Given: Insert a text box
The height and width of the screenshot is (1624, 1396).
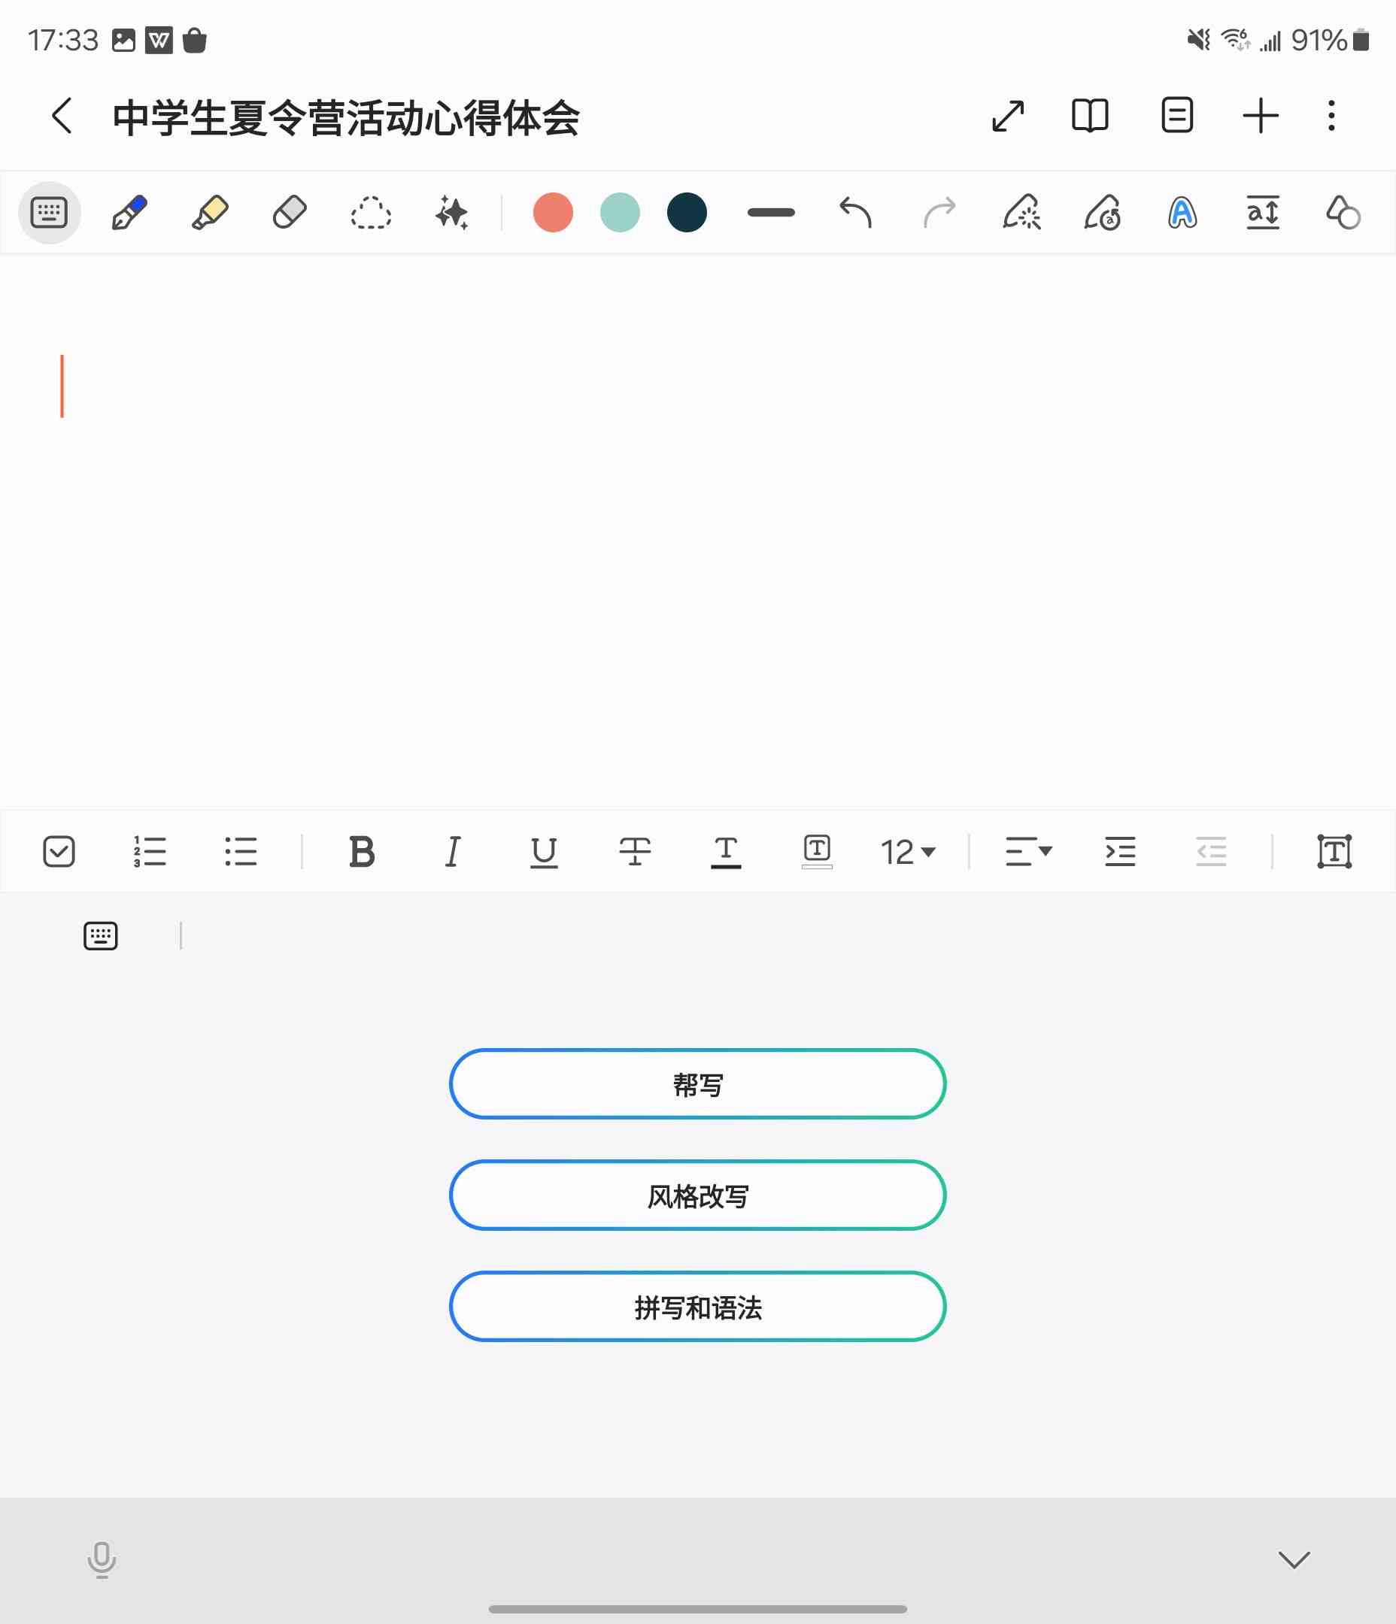Looking at the screenshot, I should click(1334, 851).
